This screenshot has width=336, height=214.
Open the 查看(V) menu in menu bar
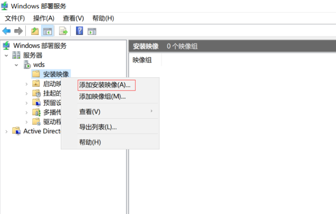[73, 18]
